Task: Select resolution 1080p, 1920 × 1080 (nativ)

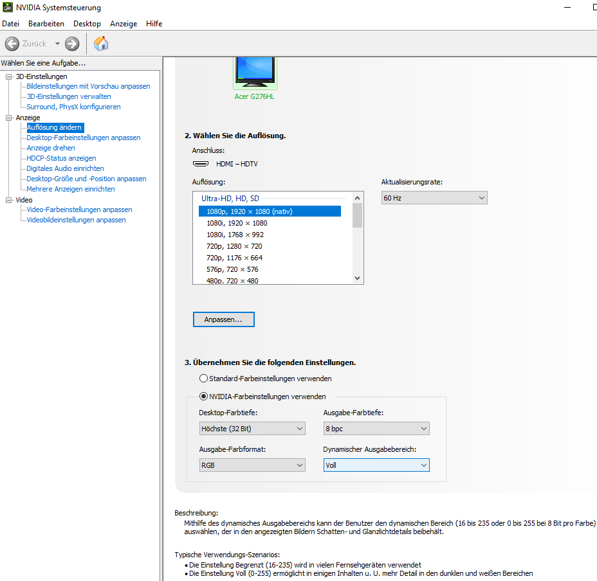Action: pyautogui.click(x=270, y=211)
